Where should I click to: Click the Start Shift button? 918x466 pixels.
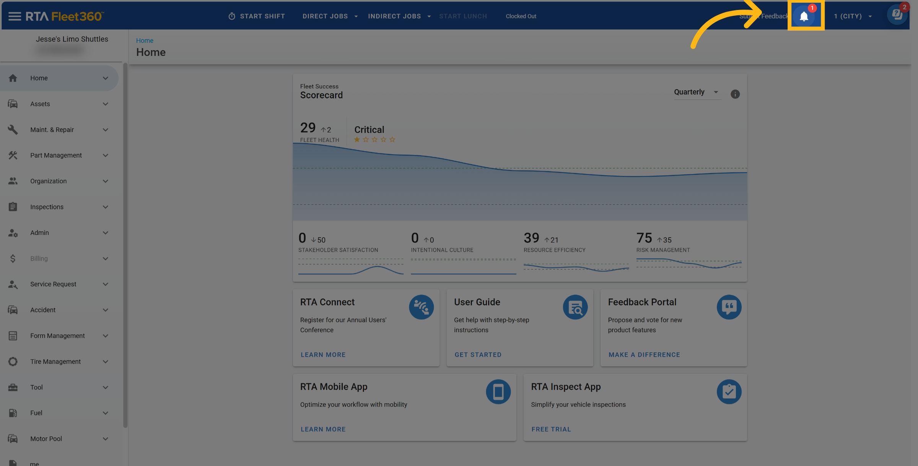[x=257, y=16]
